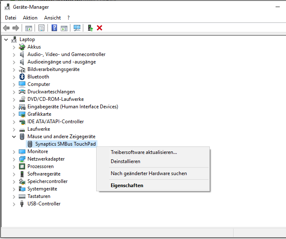Select the Grafikkarte tree item
Image resolution: width=286 pixels, height=239 pixels.
point(39,114)
